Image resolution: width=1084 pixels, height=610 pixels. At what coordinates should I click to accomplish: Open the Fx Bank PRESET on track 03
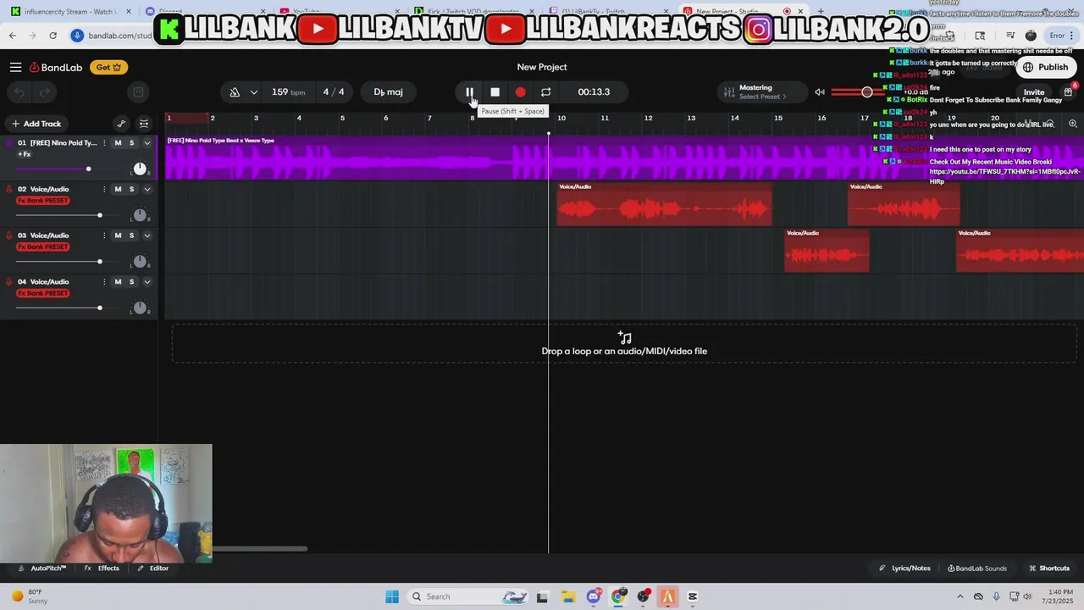[x=43, y=247]
